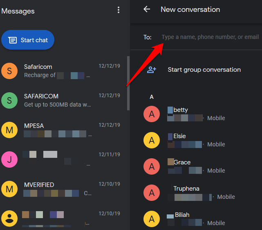Choose contact Elsie from the list
262x230 pixels.
tap(196, 140)
